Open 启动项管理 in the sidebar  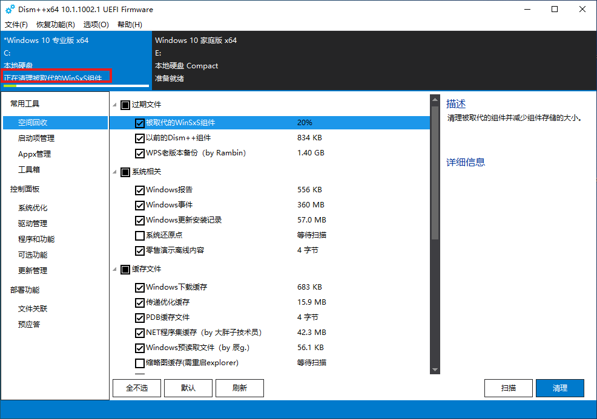point(36,138)
